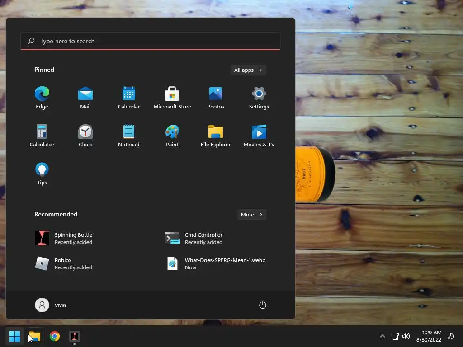Click the search magnifier icon
This screenshot has width=463, height=347.
tap(31, 41)
